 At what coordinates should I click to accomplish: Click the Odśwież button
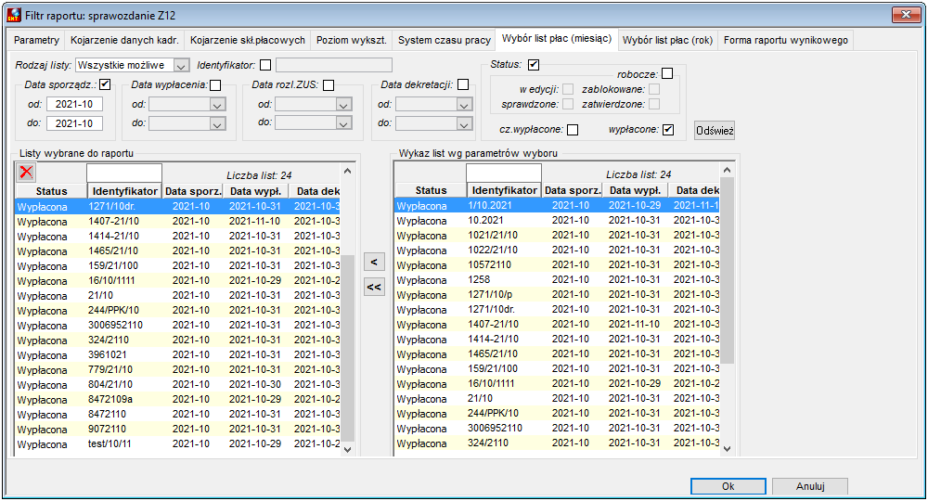[715, 130]
